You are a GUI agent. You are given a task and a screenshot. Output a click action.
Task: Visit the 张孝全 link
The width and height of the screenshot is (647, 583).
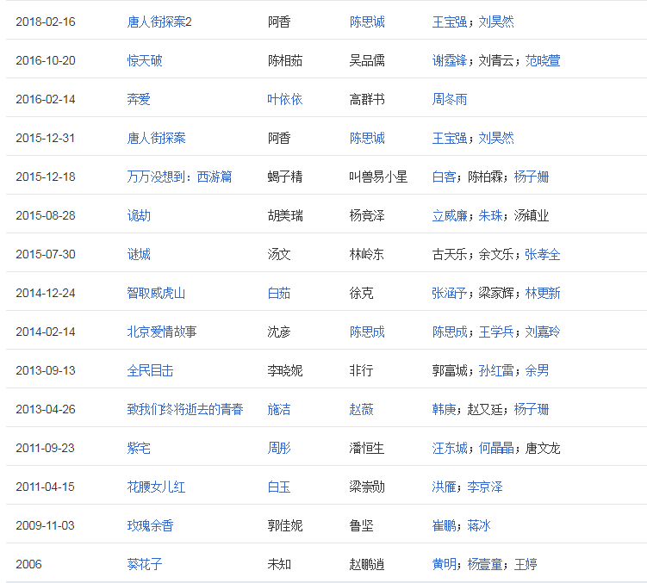click(x=543, y=255)
